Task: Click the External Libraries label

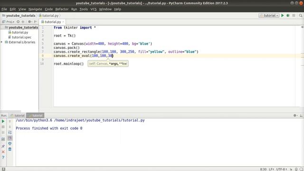Action: click(22, 42)
